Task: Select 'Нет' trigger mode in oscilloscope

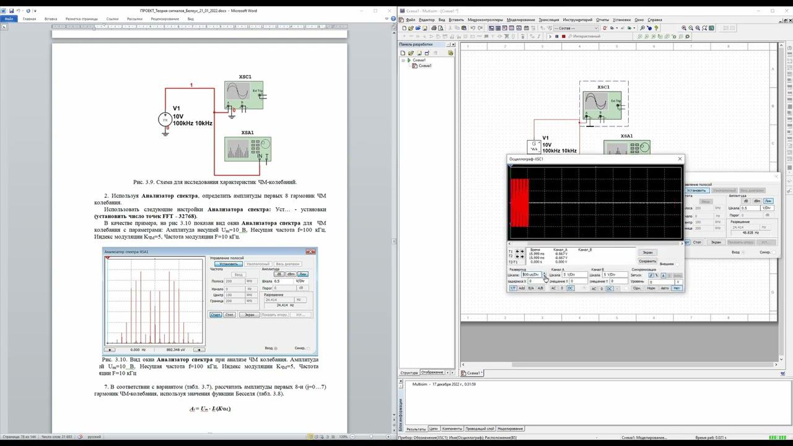Action: pyautogui.click(x=677, y=288)
